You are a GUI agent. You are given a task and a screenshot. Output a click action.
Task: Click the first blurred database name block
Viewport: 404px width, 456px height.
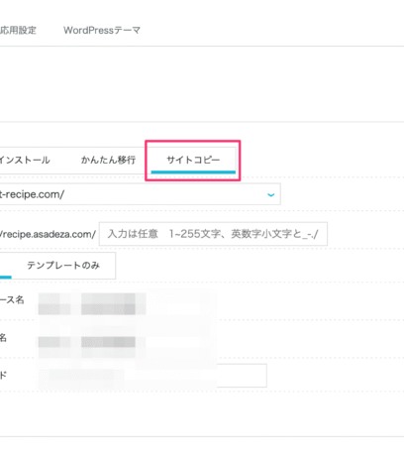point(54,303)
